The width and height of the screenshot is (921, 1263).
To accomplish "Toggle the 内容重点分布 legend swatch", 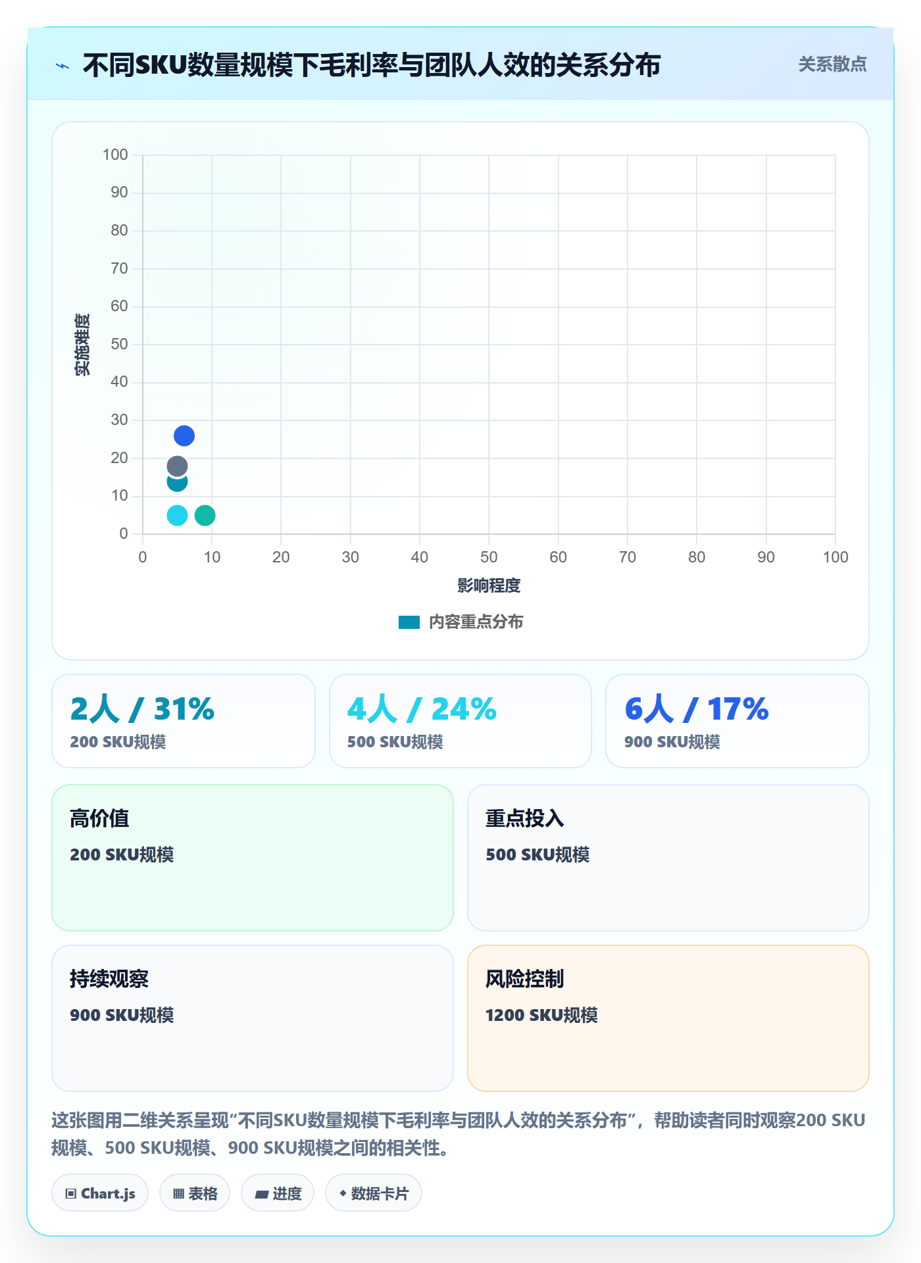I will [x=409, y=622].
